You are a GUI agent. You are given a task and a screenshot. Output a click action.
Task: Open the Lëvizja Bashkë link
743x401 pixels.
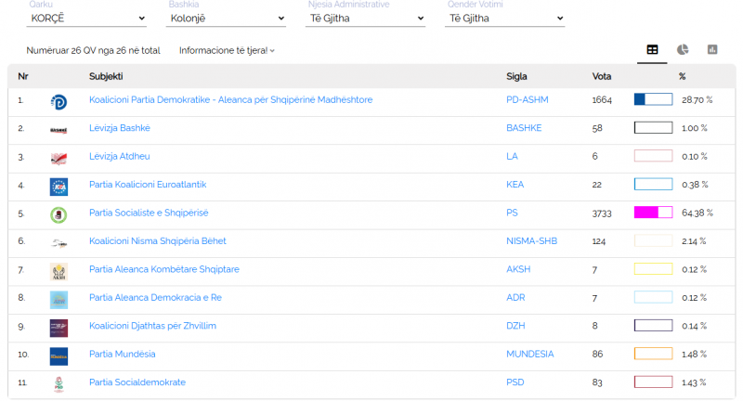coord(120,128)
